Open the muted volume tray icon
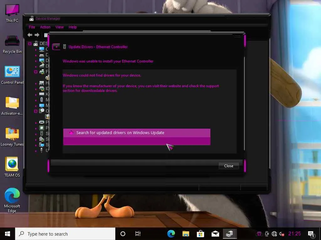321x240 pixels. pyautogui.click(x=282, y=234)
